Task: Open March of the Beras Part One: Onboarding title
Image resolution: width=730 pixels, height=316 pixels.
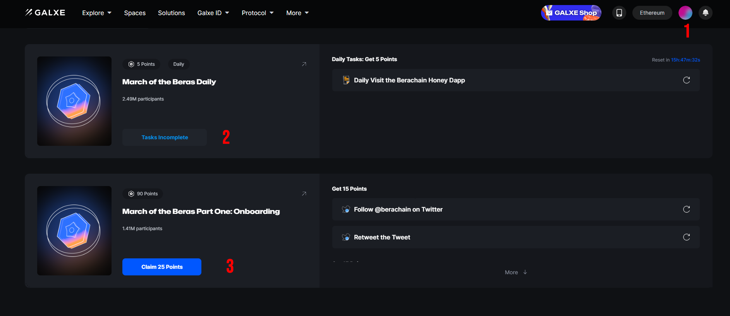Action: click(x=201, y=212)
